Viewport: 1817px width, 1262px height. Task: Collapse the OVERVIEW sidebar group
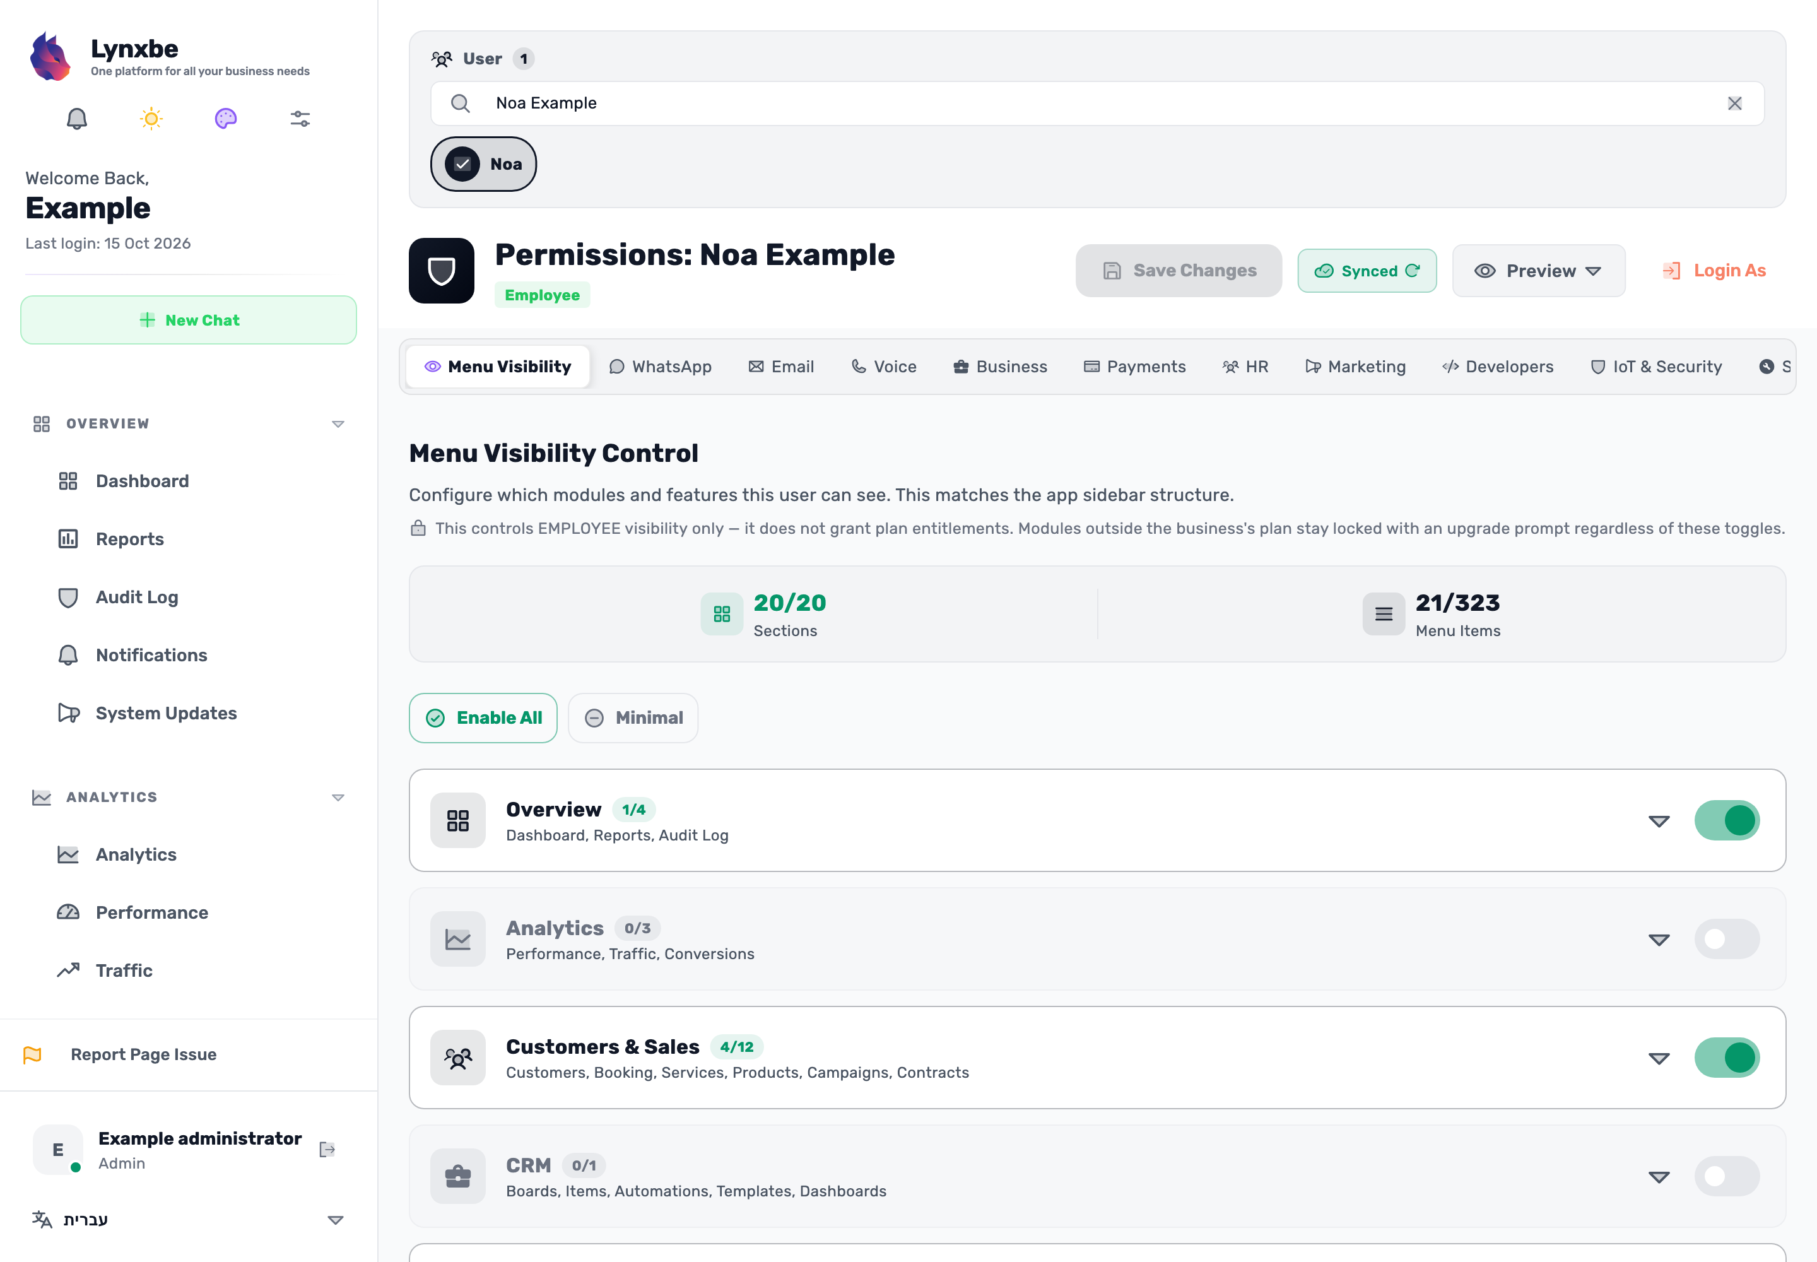(338, 424)
